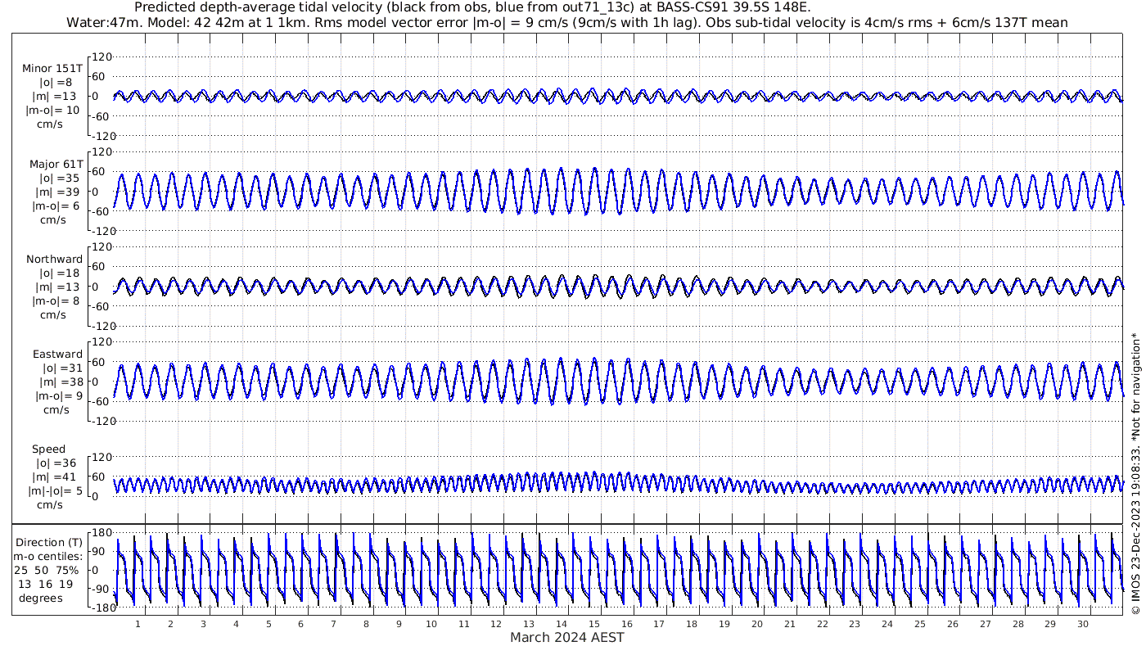This screenshot has width=1146, height=655.
Task: Click the '13 16 19' centile values
Action: 46,584
